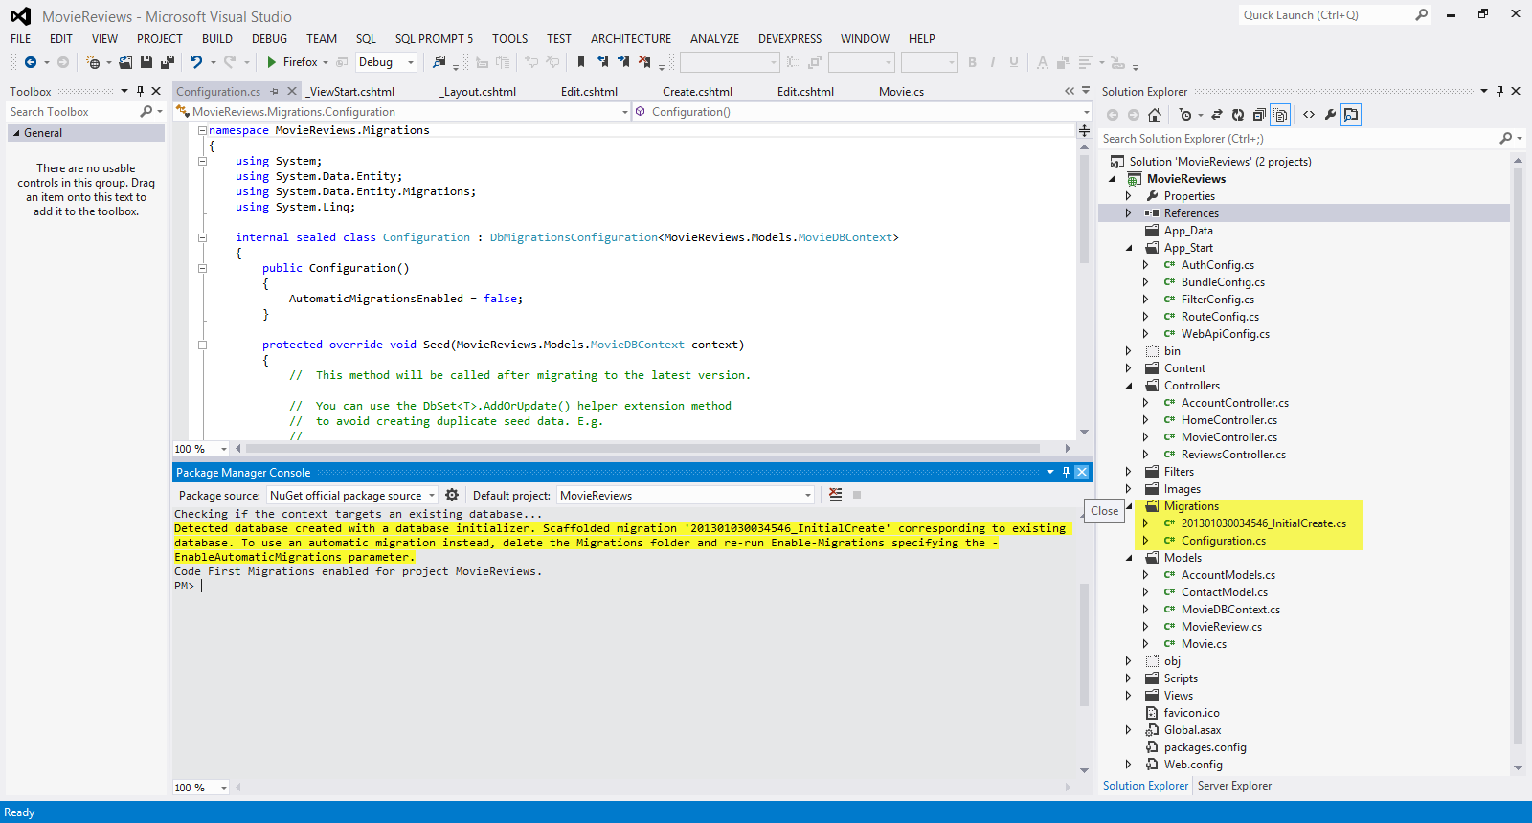Go to the next bookmark
The image size is (1532, 823).
623,62
